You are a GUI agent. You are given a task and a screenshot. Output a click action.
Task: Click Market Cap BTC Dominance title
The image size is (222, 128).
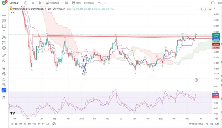[28, 9]
